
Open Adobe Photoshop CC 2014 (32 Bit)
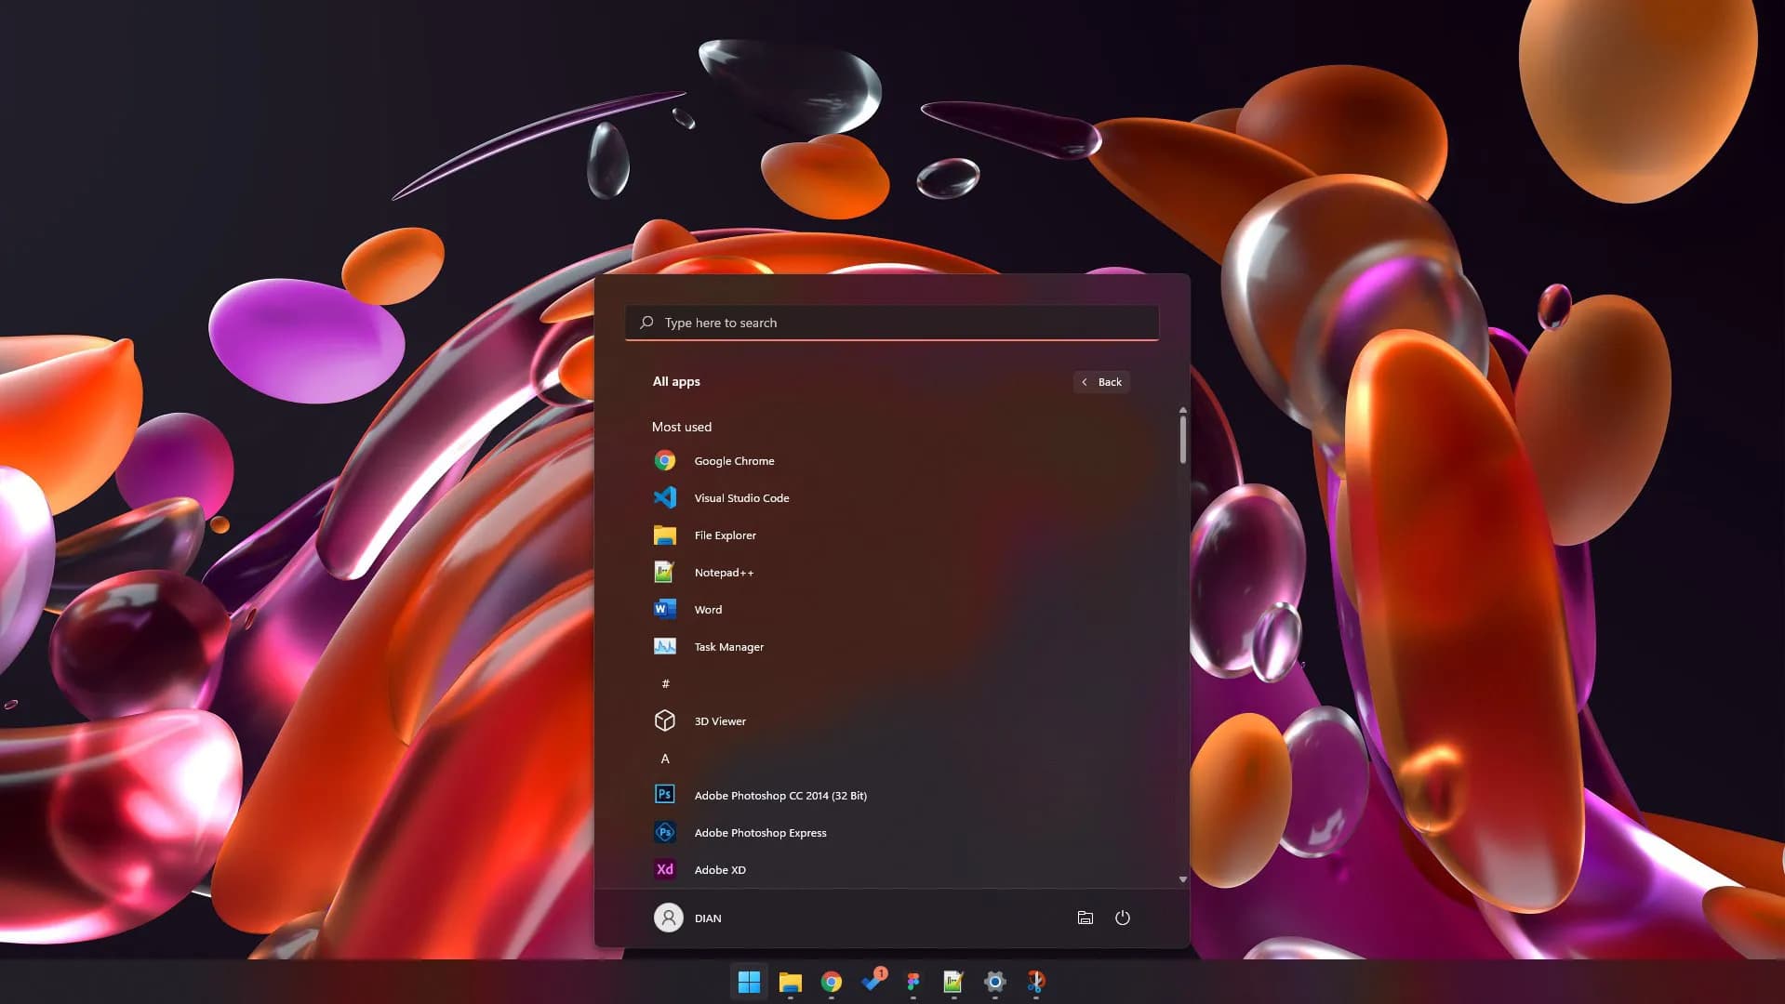(779, 796)
